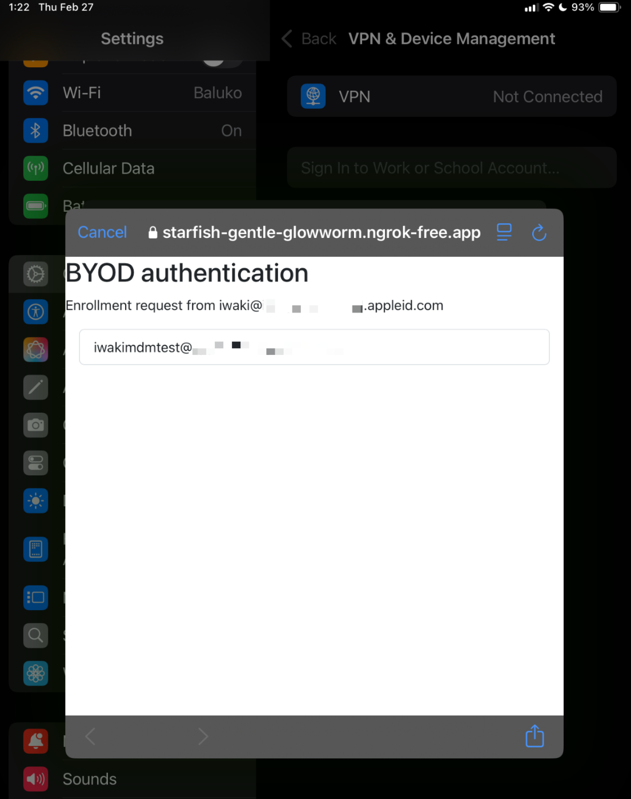Open the Wallpaper flower icon

pos(35,673)
